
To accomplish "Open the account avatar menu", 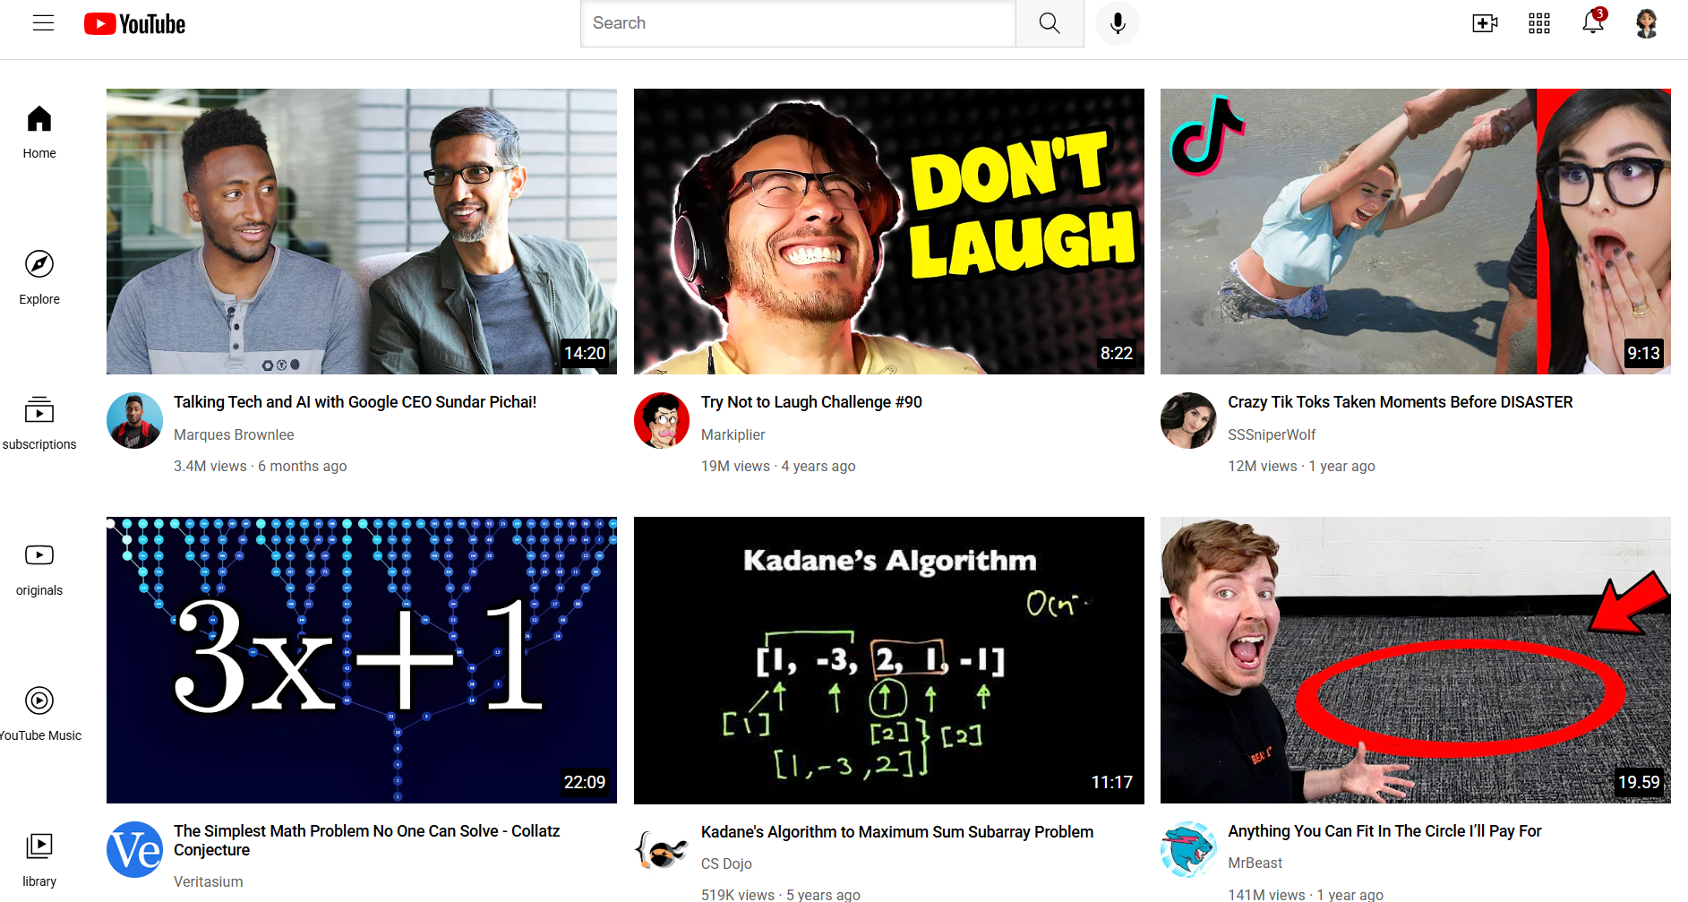I will click(1646, 23).
